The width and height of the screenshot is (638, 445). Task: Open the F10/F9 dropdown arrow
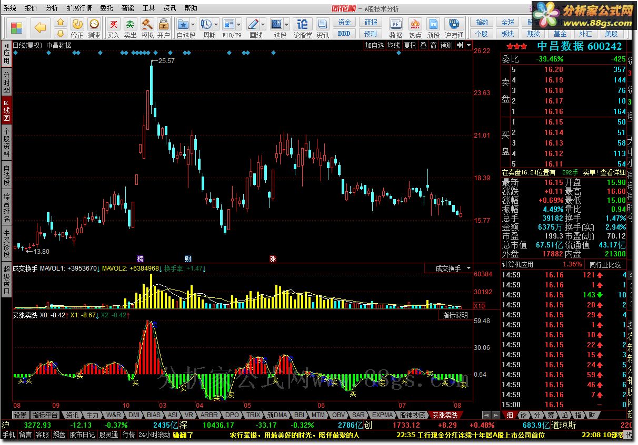(239, 25)
